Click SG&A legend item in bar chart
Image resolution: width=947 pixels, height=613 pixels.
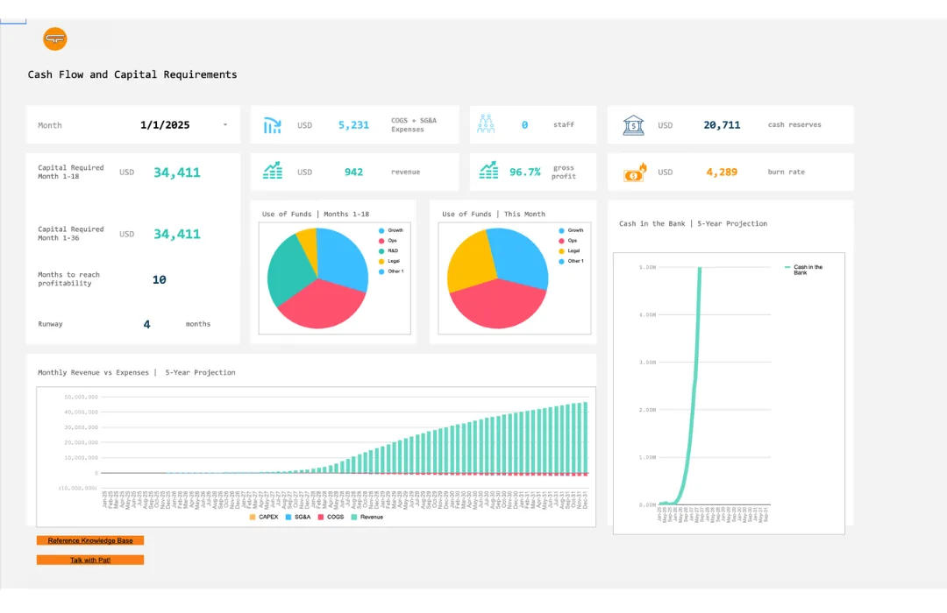[x=298, y=517]
